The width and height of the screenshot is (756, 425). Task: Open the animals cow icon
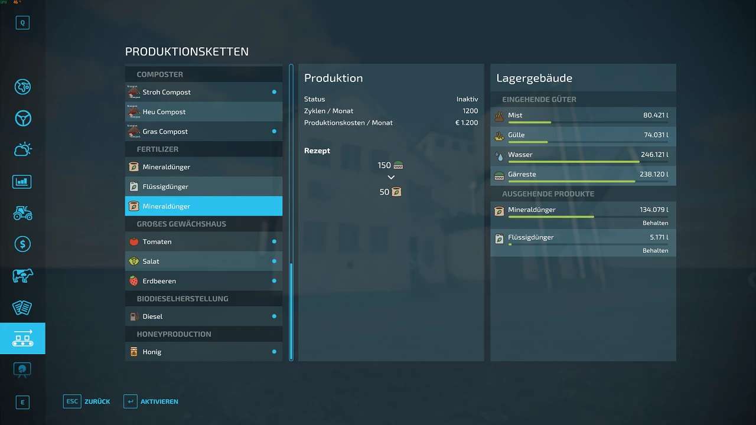[22, 276]
